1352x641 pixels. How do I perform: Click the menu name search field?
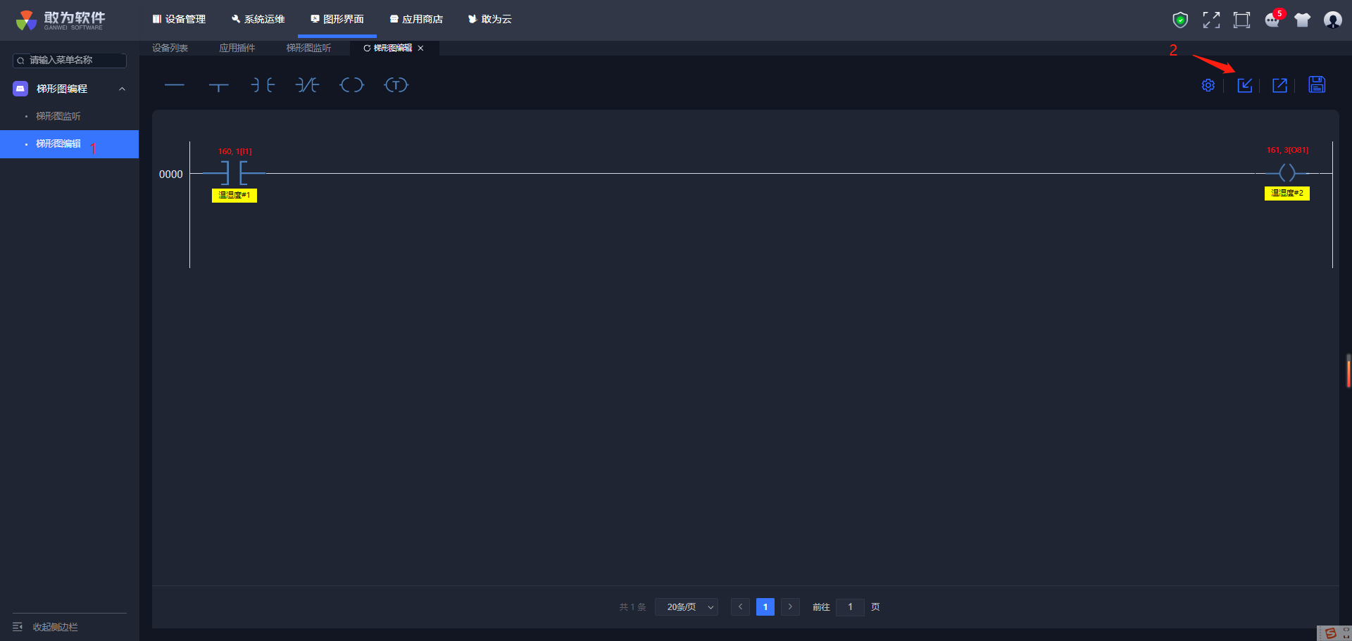click(x=70, y=61)
